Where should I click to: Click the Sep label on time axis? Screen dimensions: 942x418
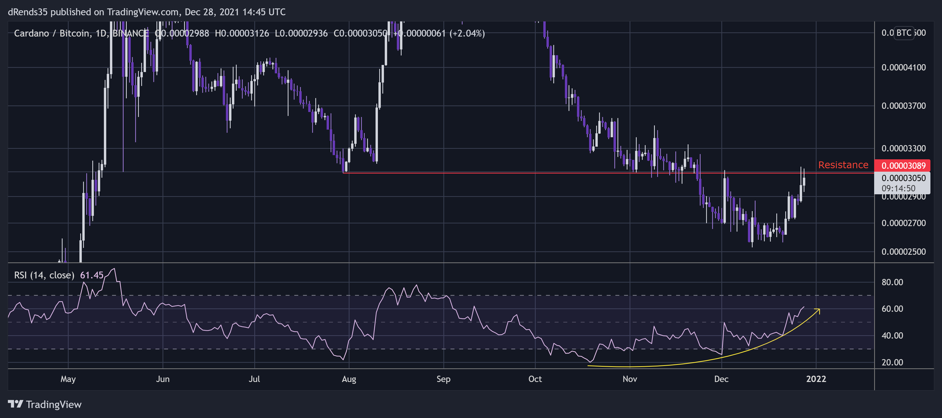[x=443, y=379]
